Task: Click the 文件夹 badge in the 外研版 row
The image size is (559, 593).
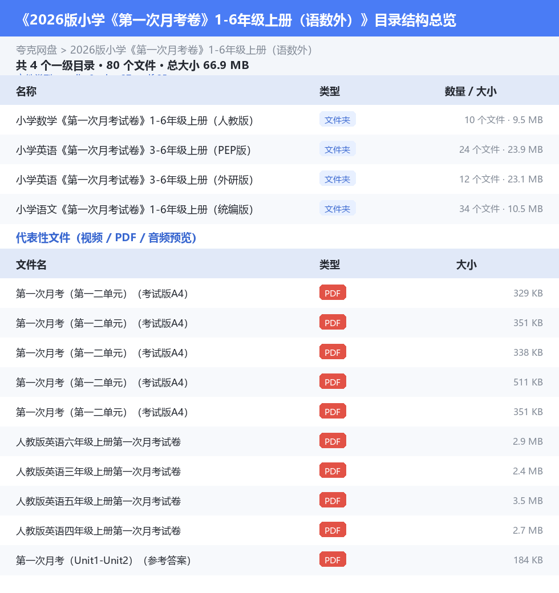Action: click(337, 178)
